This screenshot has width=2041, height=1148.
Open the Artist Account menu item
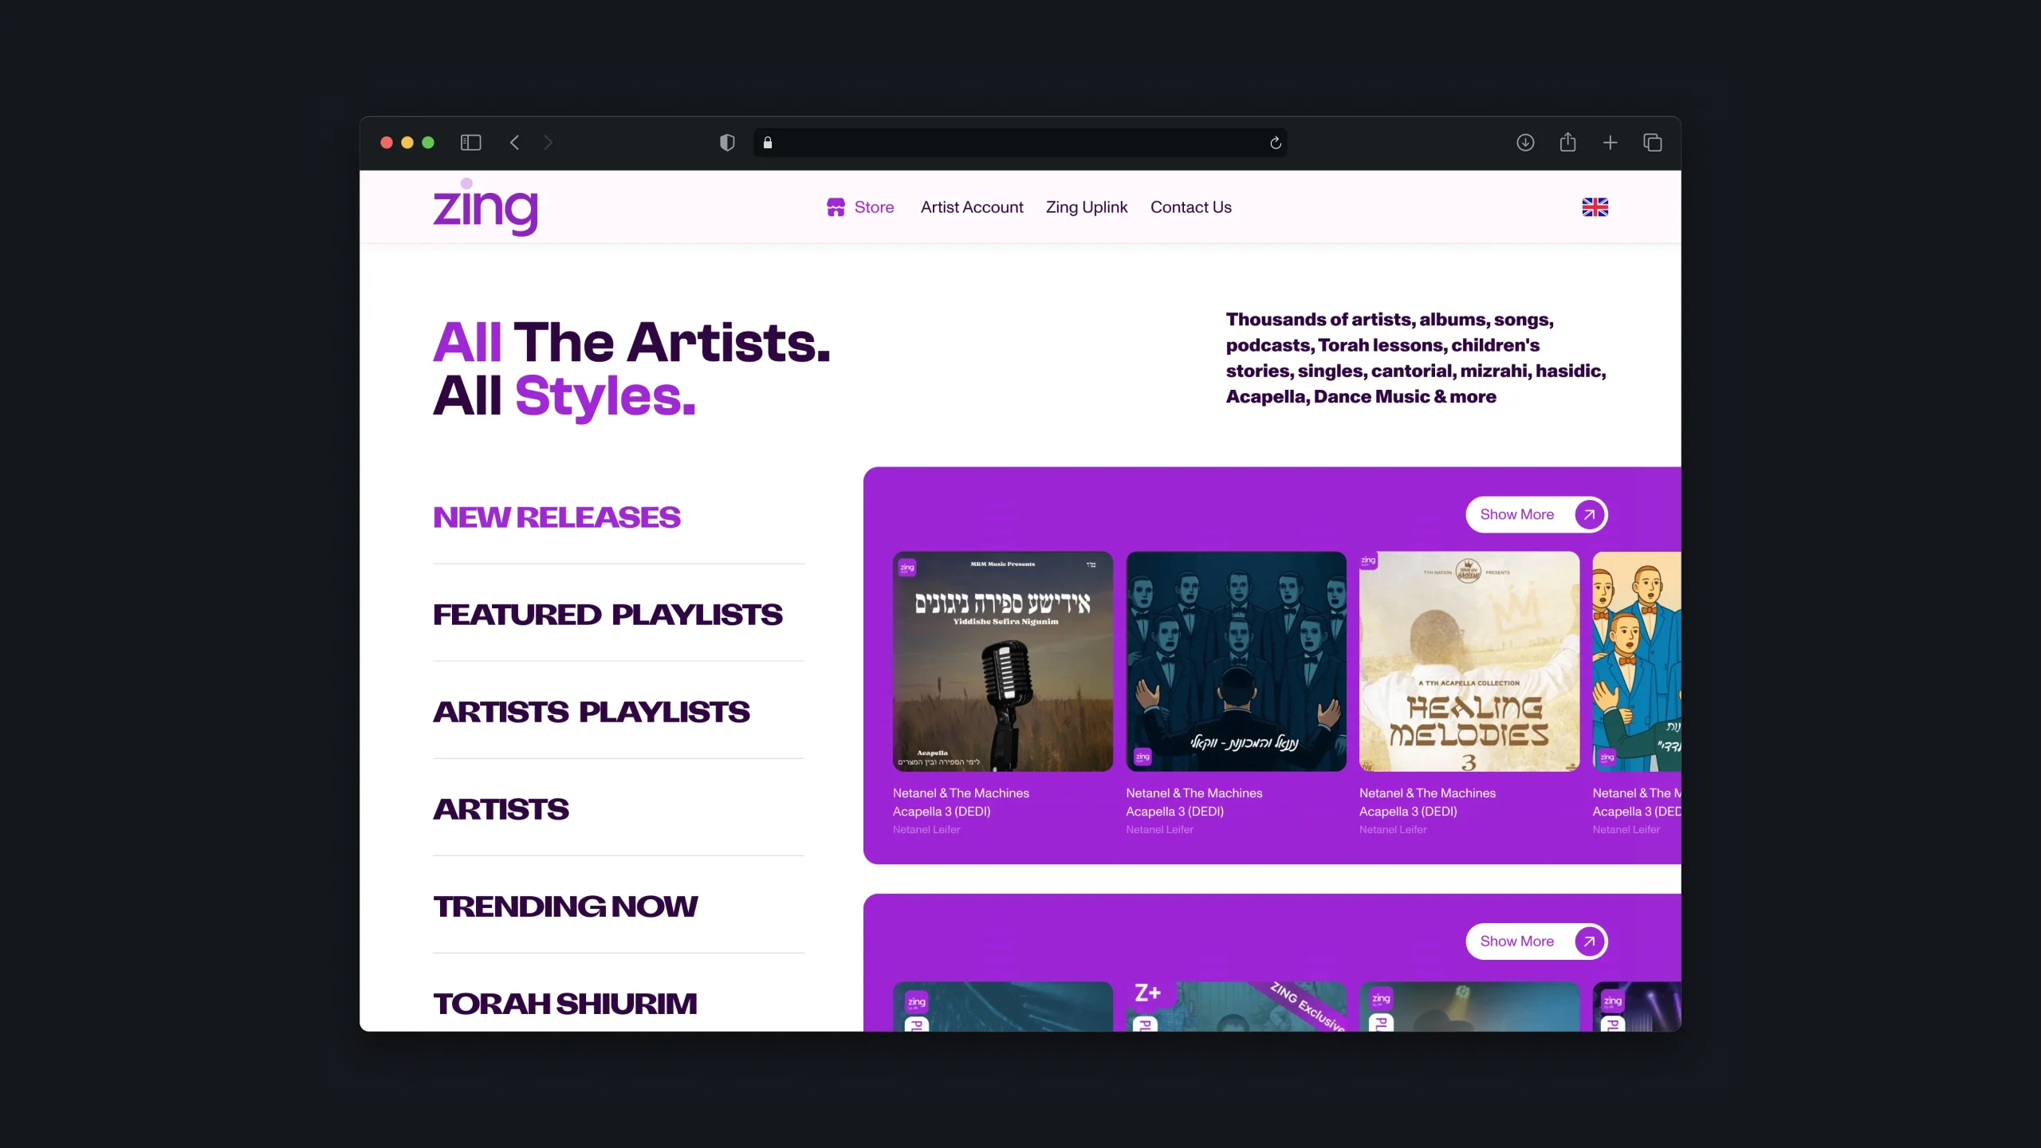972,207
